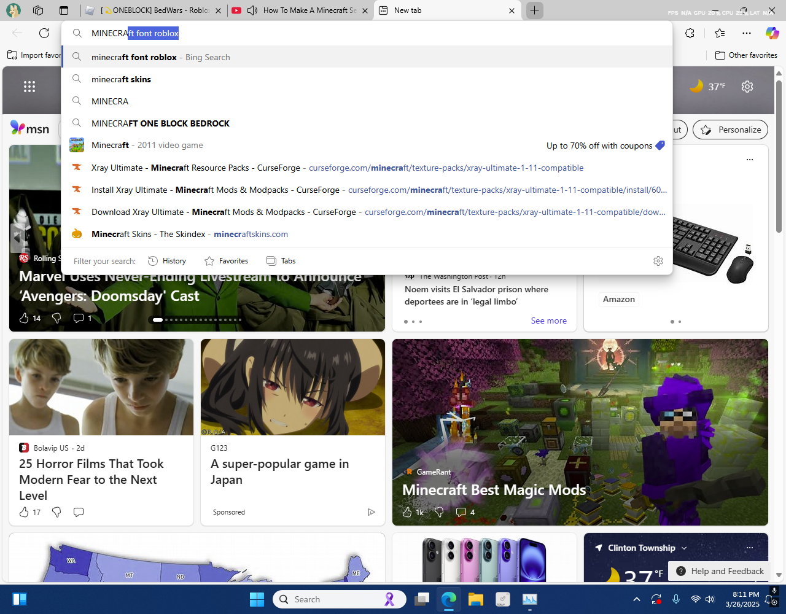This screenshot has height=614, width=786.
Task: Click the address bar search field
Action: coord(367,34)
